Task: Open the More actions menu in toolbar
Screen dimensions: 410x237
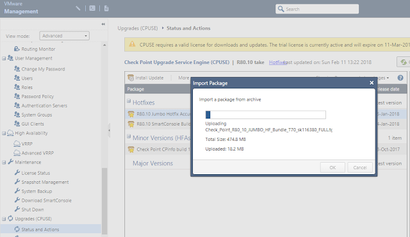Action: pyautogui.click(x=184, y=78)
